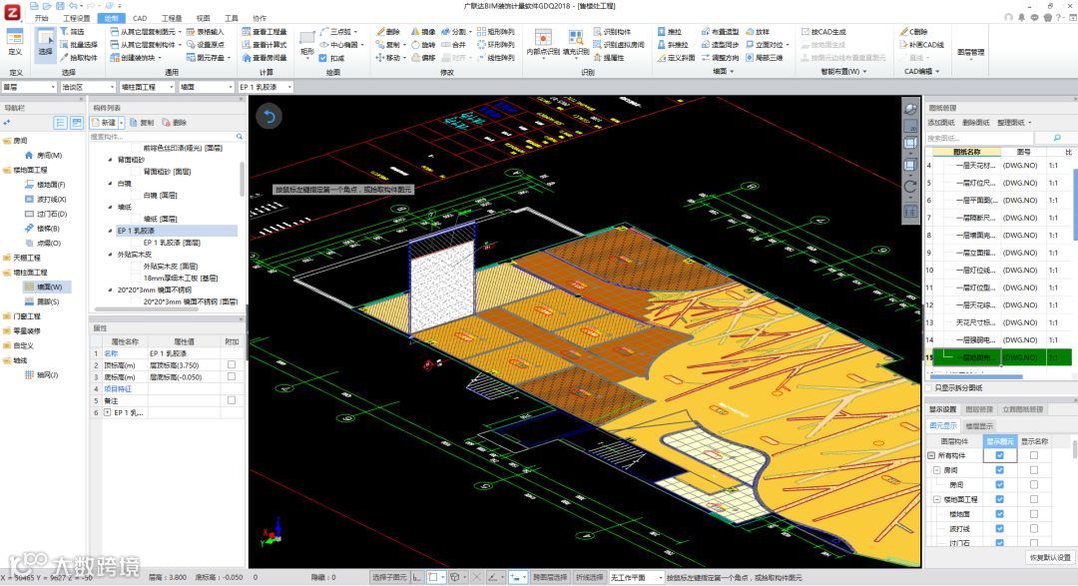Click 添加图纸 add drawing
This screenshot has height=586, width=1078.
pyautogui.click(x=941, y=123)
